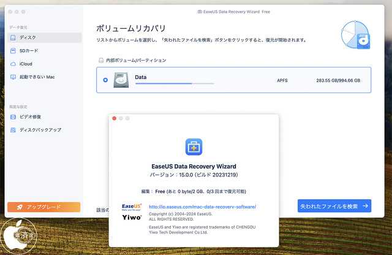Click the 283.55 GB/994.66 GB size value
Image resolution: width=392 pixels, height=255 pixels.
pyautogui.click(x=338, y=80)
